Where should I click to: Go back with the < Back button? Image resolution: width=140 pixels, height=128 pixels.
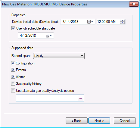pyautogui.click(x=76, y=121)
